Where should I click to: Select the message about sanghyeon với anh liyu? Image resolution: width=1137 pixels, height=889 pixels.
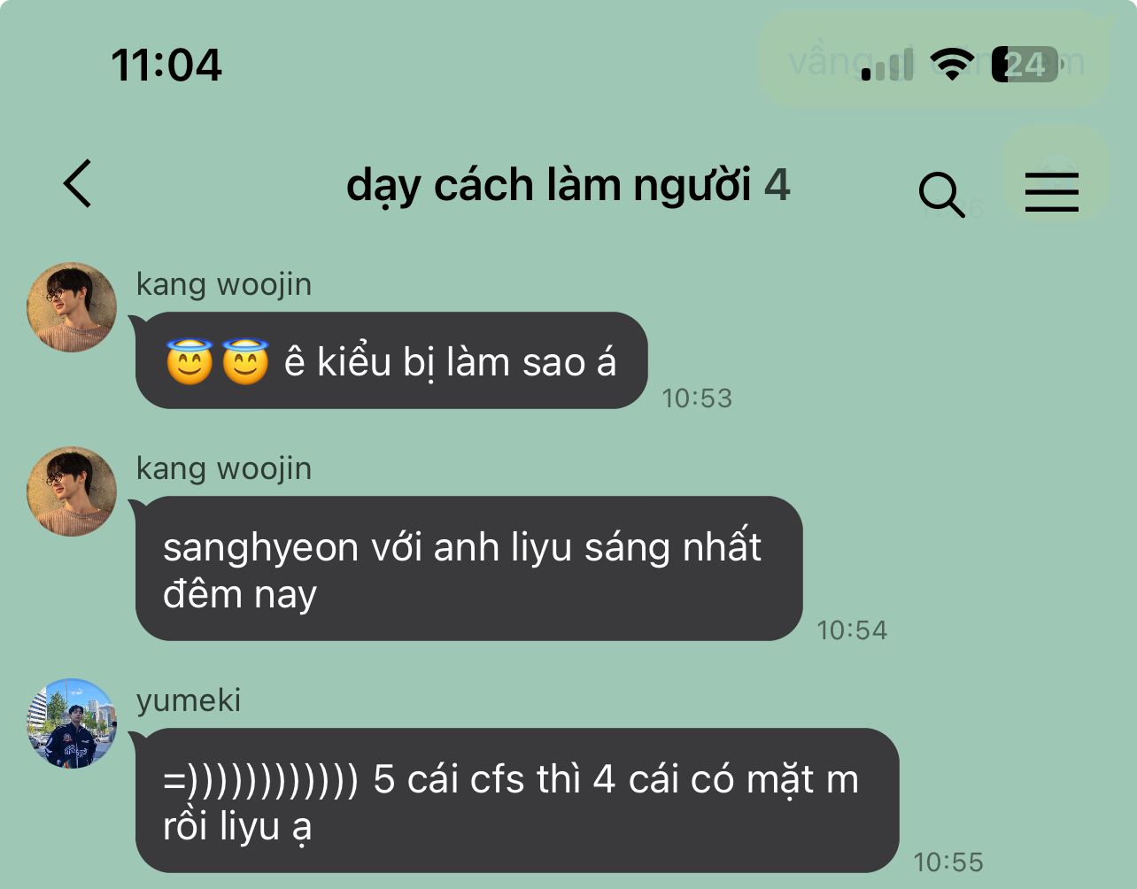[468, 568]
